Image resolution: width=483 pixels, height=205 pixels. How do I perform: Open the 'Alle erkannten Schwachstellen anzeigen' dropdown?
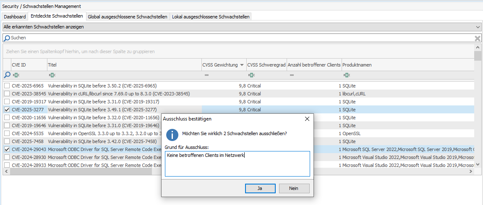click(242, 27)
